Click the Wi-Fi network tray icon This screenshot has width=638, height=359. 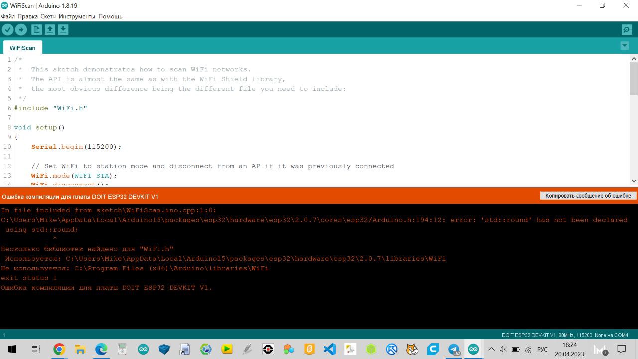pos(528,349)
